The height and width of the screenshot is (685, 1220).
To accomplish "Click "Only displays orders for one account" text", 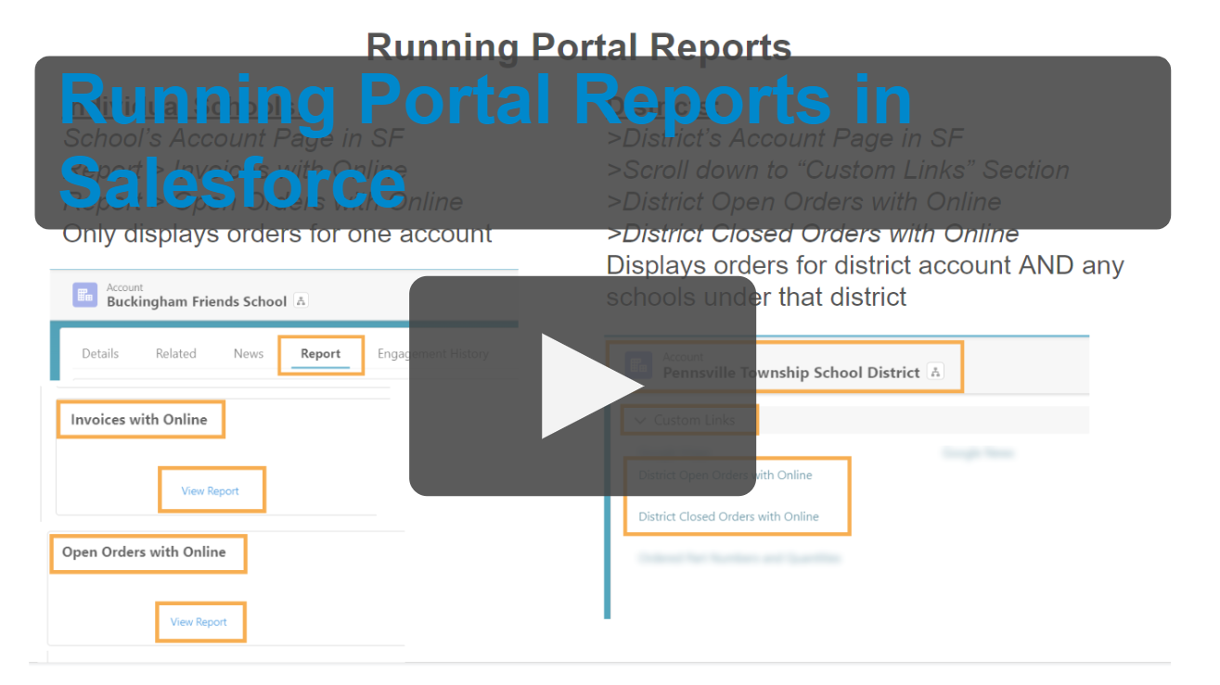I will (x=277, y=234).
